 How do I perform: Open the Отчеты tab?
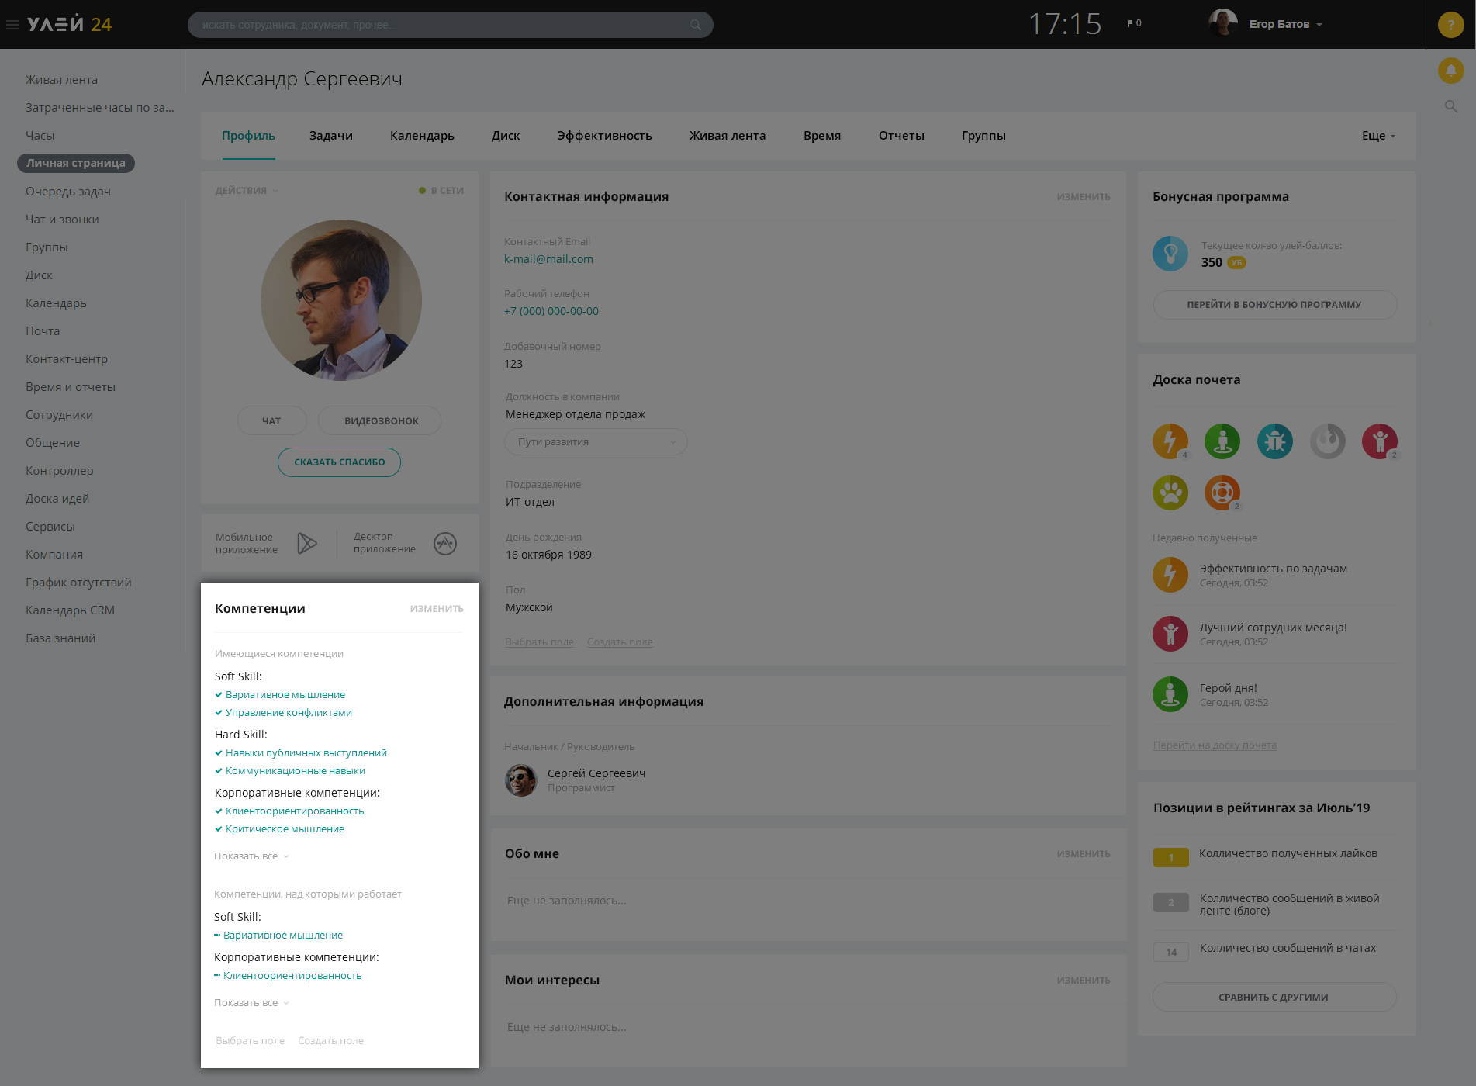[x=901, y=136]
